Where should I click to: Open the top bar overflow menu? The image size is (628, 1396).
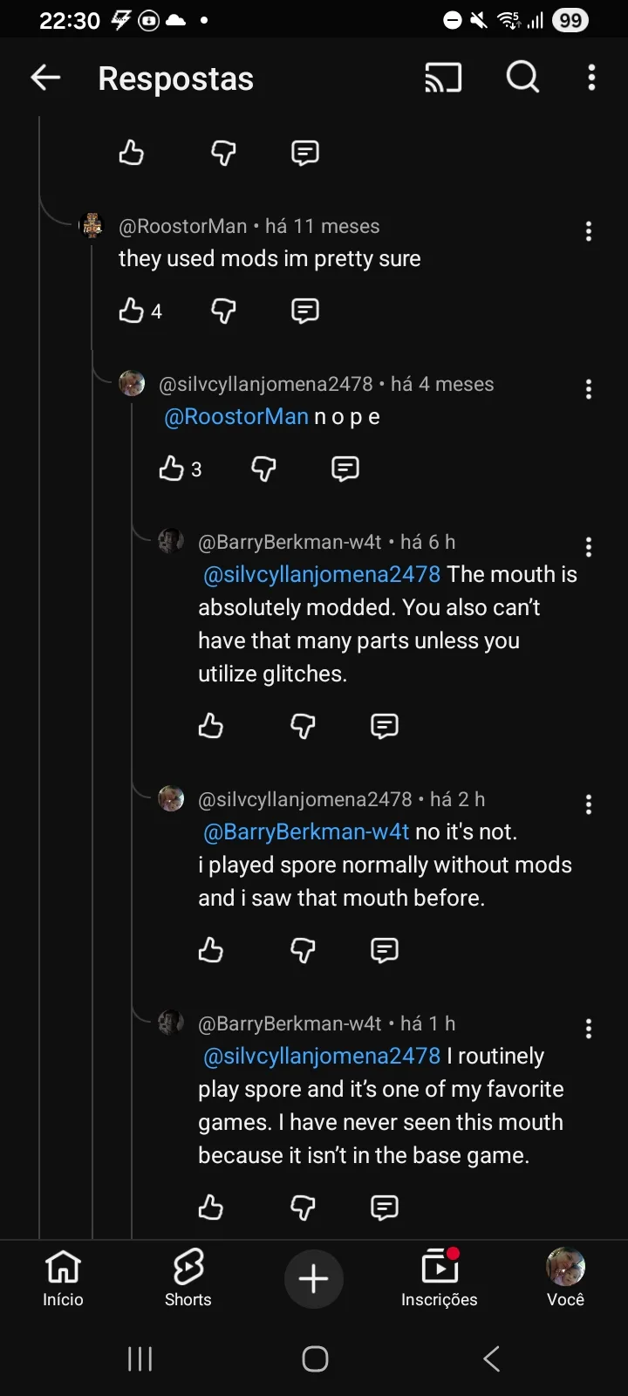coord(591,79)
